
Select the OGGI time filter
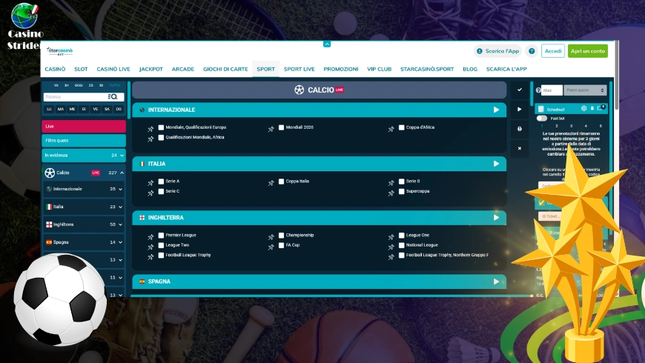tap(78, 85)
